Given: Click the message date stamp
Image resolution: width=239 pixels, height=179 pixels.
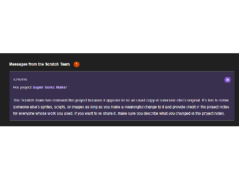Looking at the screenshot, I should [x=20, y=80].
